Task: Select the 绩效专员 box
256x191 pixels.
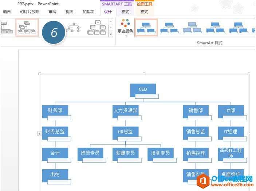Action: tap(90, 153)
